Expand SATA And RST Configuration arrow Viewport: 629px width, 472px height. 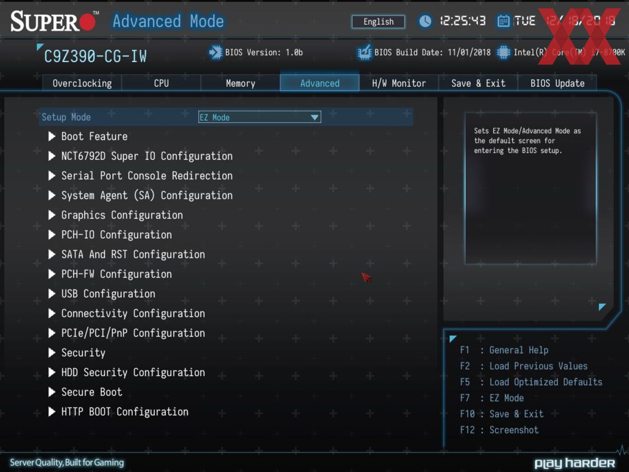[52, 255]
